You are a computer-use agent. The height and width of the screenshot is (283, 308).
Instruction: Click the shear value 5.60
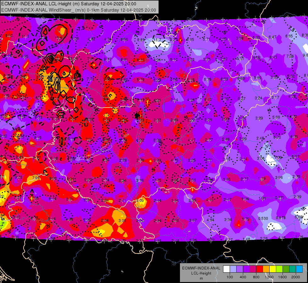click(x=276, y=117)
